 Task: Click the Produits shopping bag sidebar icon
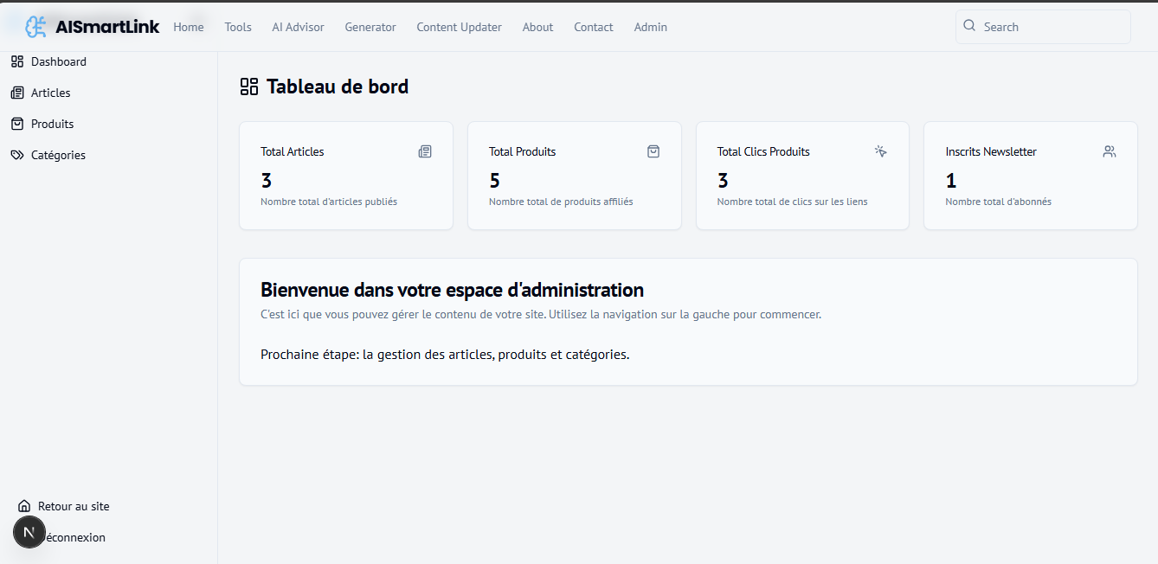17,124
